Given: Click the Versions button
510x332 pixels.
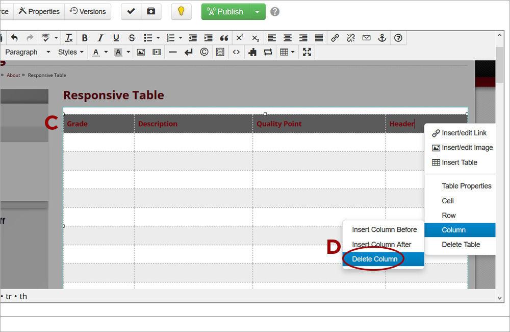Looking at the screenshot, I should coord(88,11).
